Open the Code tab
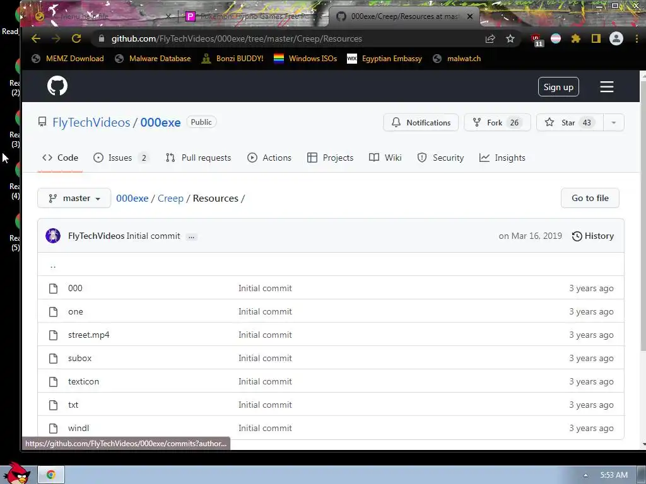This screenshot has height=484, width=646. tap(60, 158)
